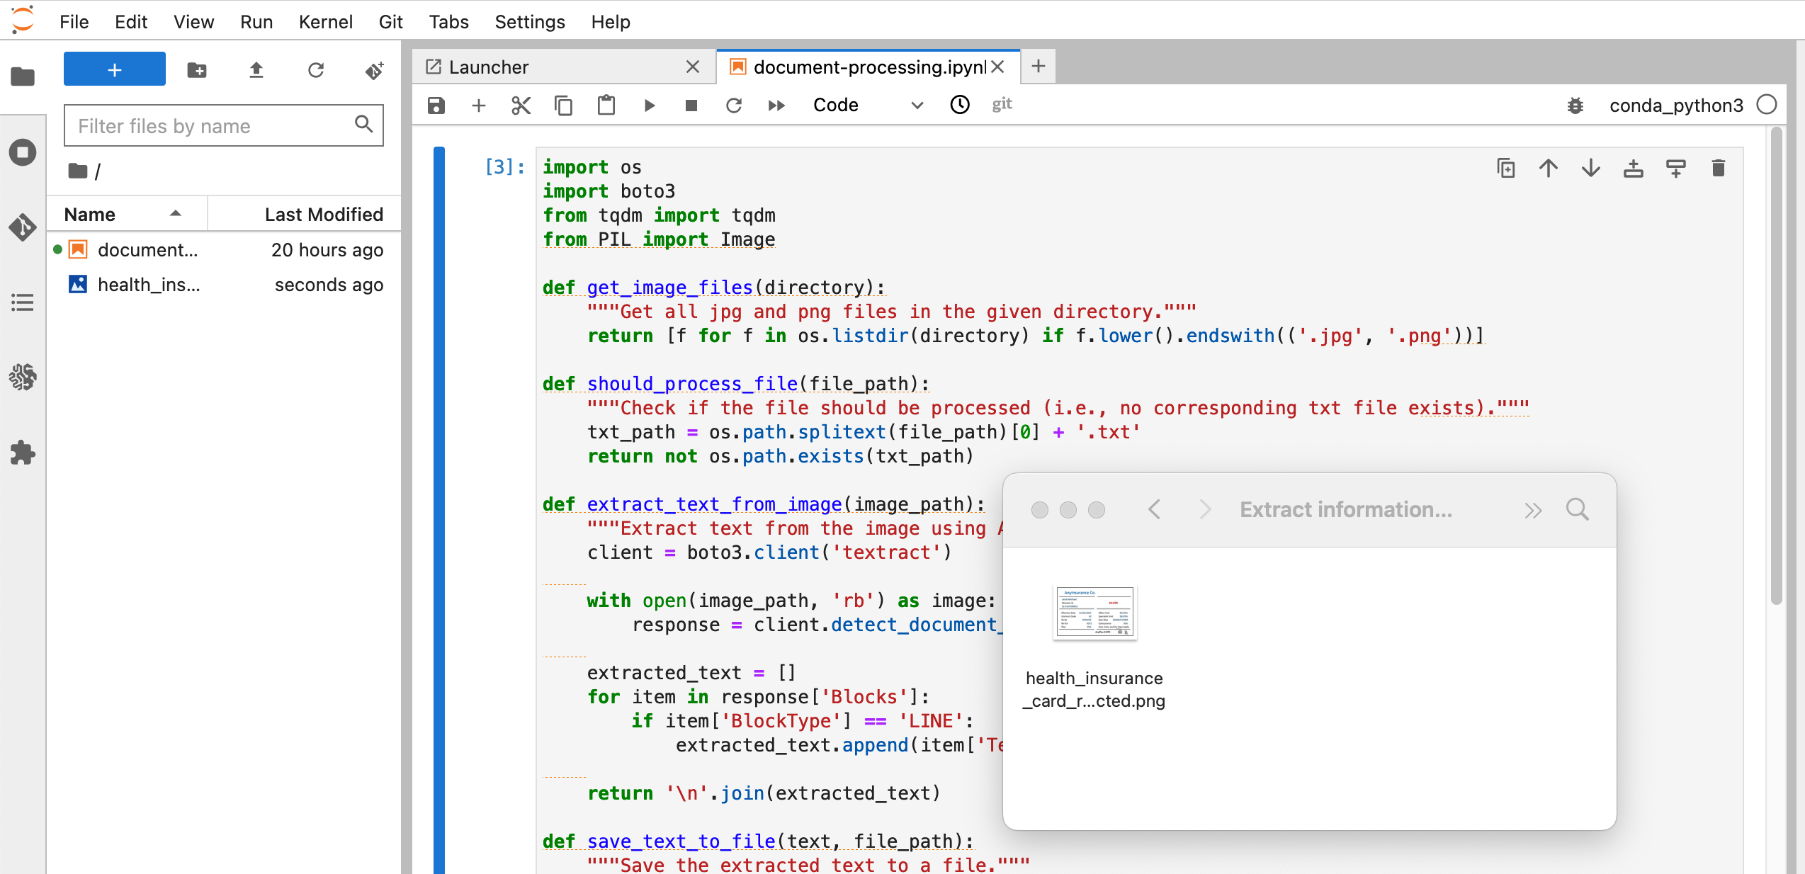Image resolution: width=1805 pixels, height=874 pixels.
Task: Open the Git sidebar panel
Action: click(x=23, y=227)
